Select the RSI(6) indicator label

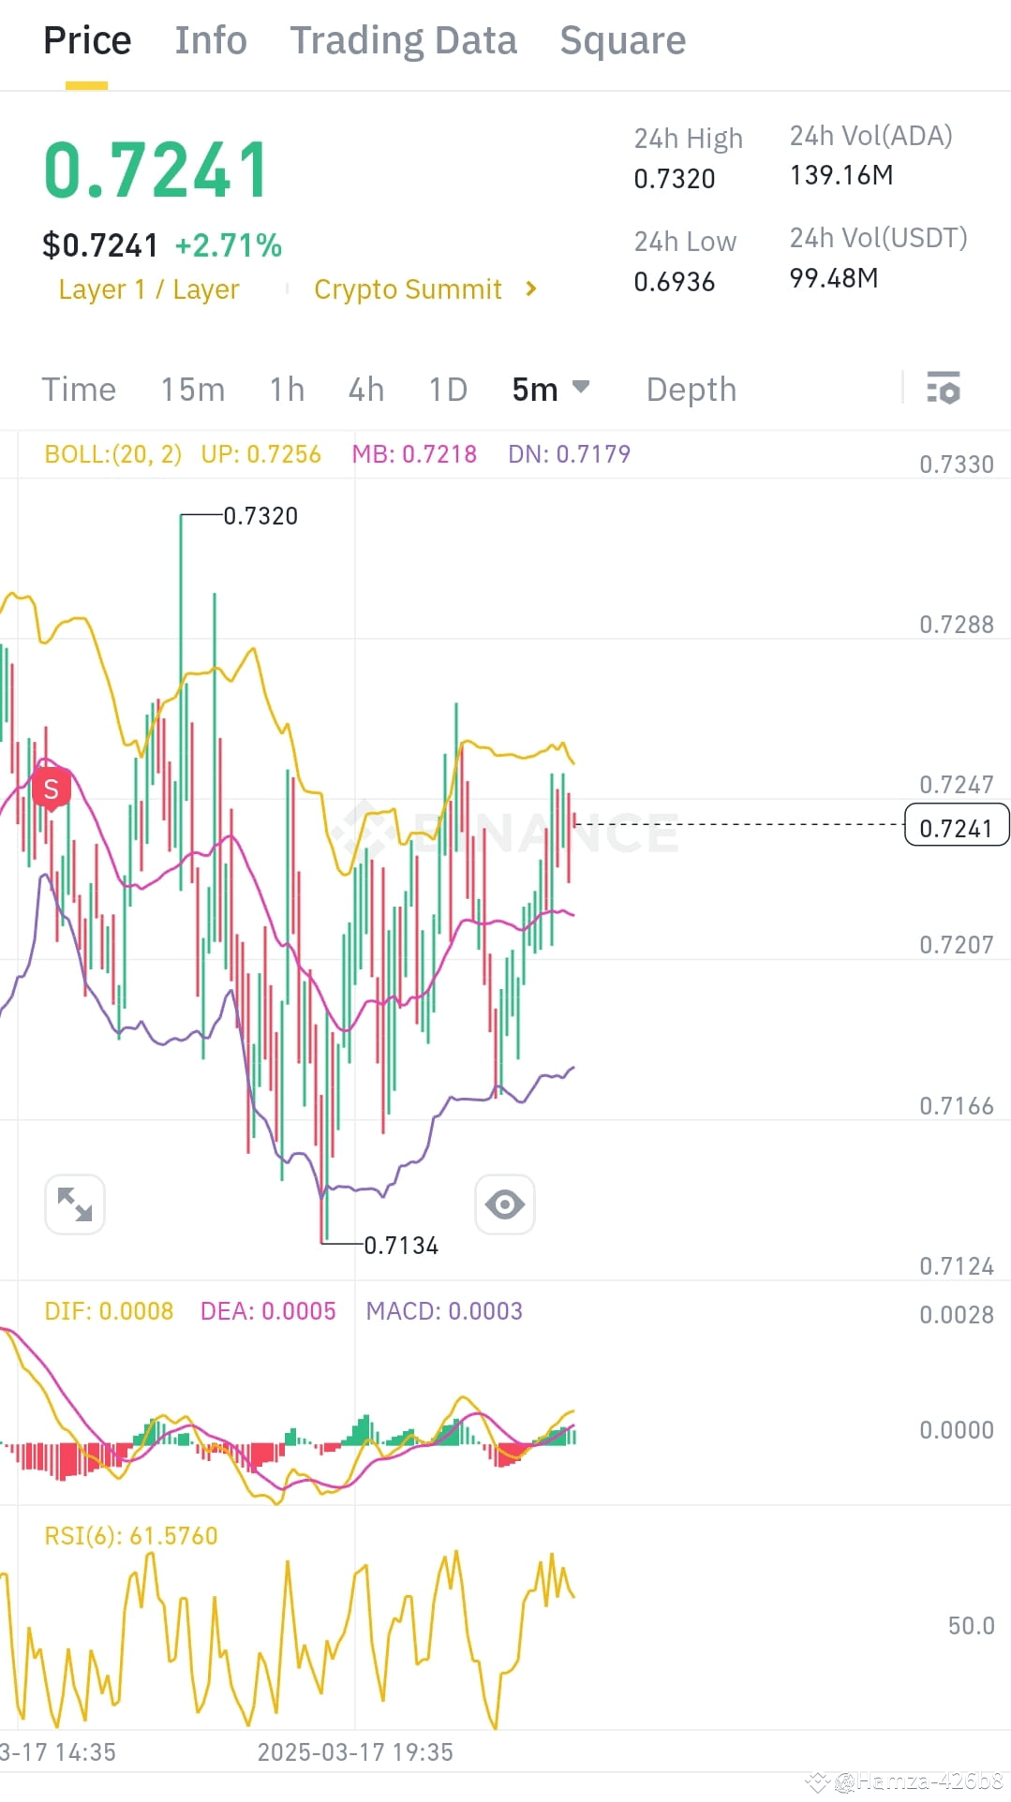[131, 1535]
